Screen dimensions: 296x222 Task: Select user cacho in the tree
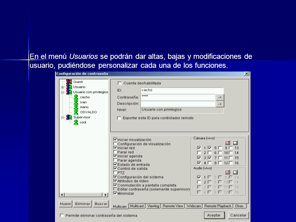click(x=85, y=97)
